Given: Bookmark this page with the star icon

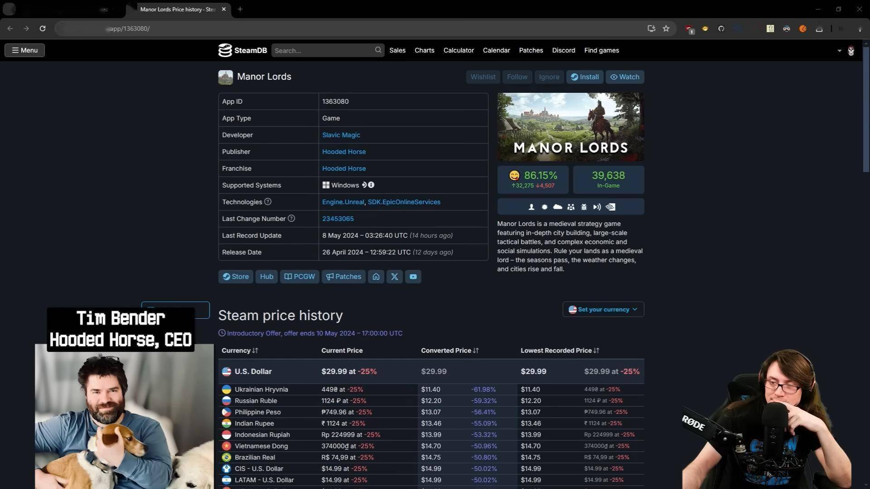Looking at the screenshot, I should pos(666,29).
